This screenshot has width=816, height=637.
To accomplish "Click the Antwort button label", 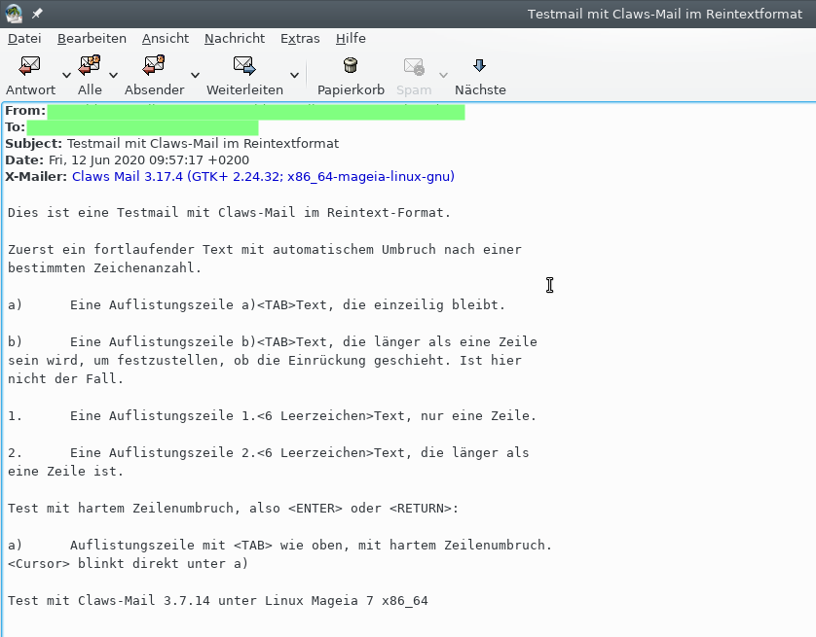I will click(x=30, y=89).
